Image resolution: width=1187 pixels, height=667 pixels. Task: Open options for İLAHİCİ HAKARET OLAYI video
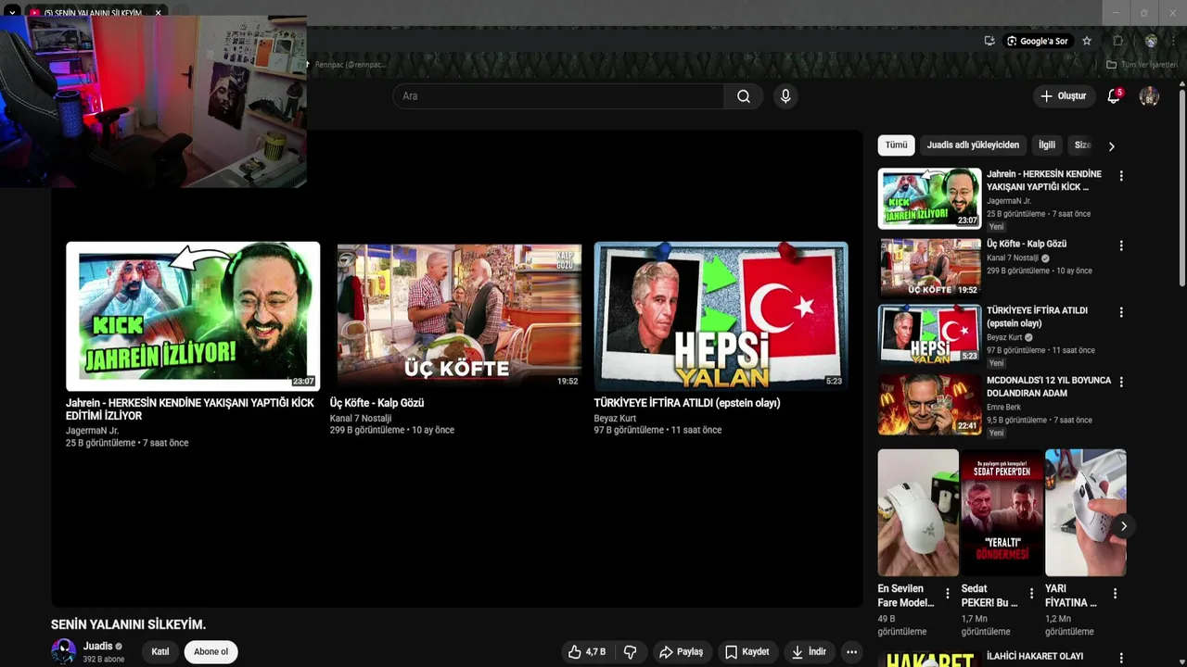point(1121,658)
